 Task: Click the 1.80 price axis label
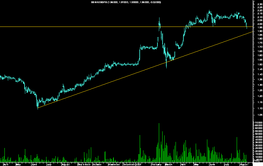[x=260, y=39]
